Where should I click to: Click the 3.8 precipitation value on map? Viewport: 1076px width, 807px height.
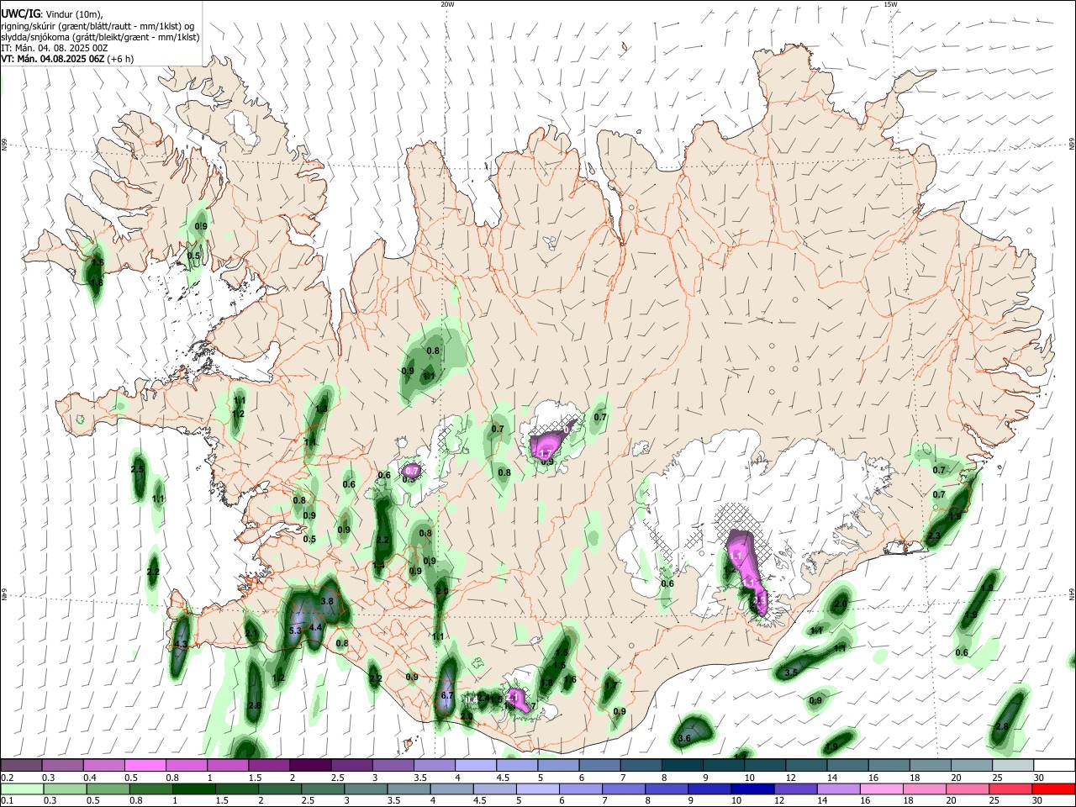point(328,601)
